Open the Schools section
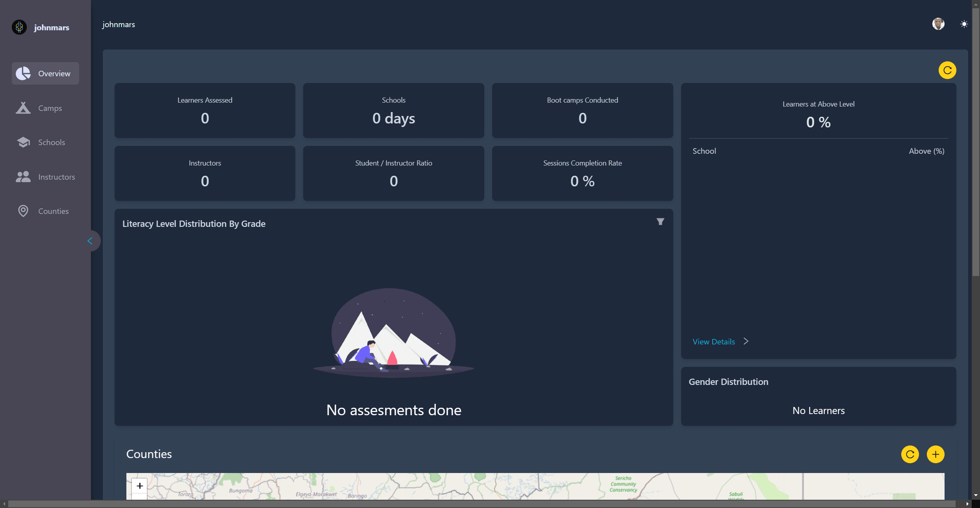The height and width of the screenshot is (508, 980). pyautogui.click(x=45, y=142)
